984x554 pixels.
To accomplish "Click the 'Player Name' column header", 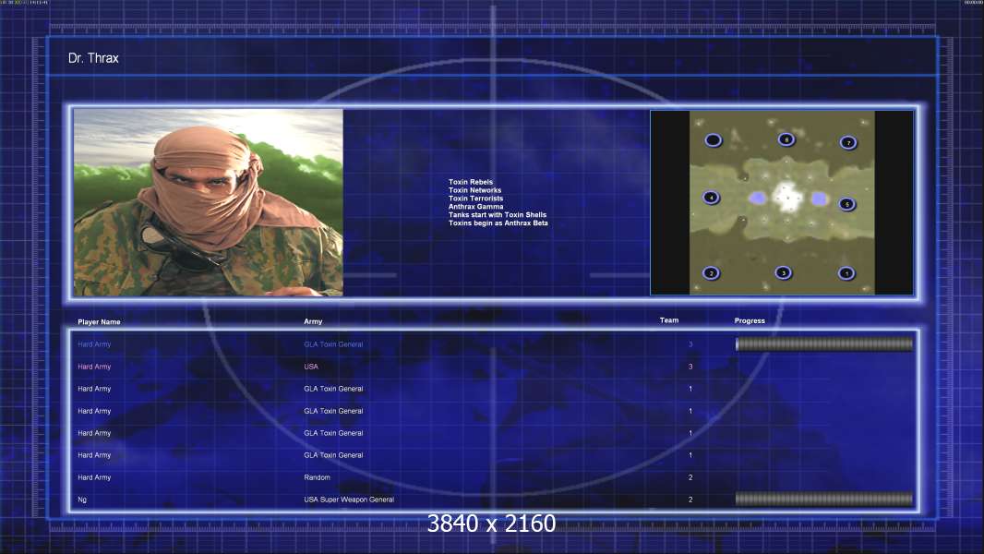I will point(99,322).
